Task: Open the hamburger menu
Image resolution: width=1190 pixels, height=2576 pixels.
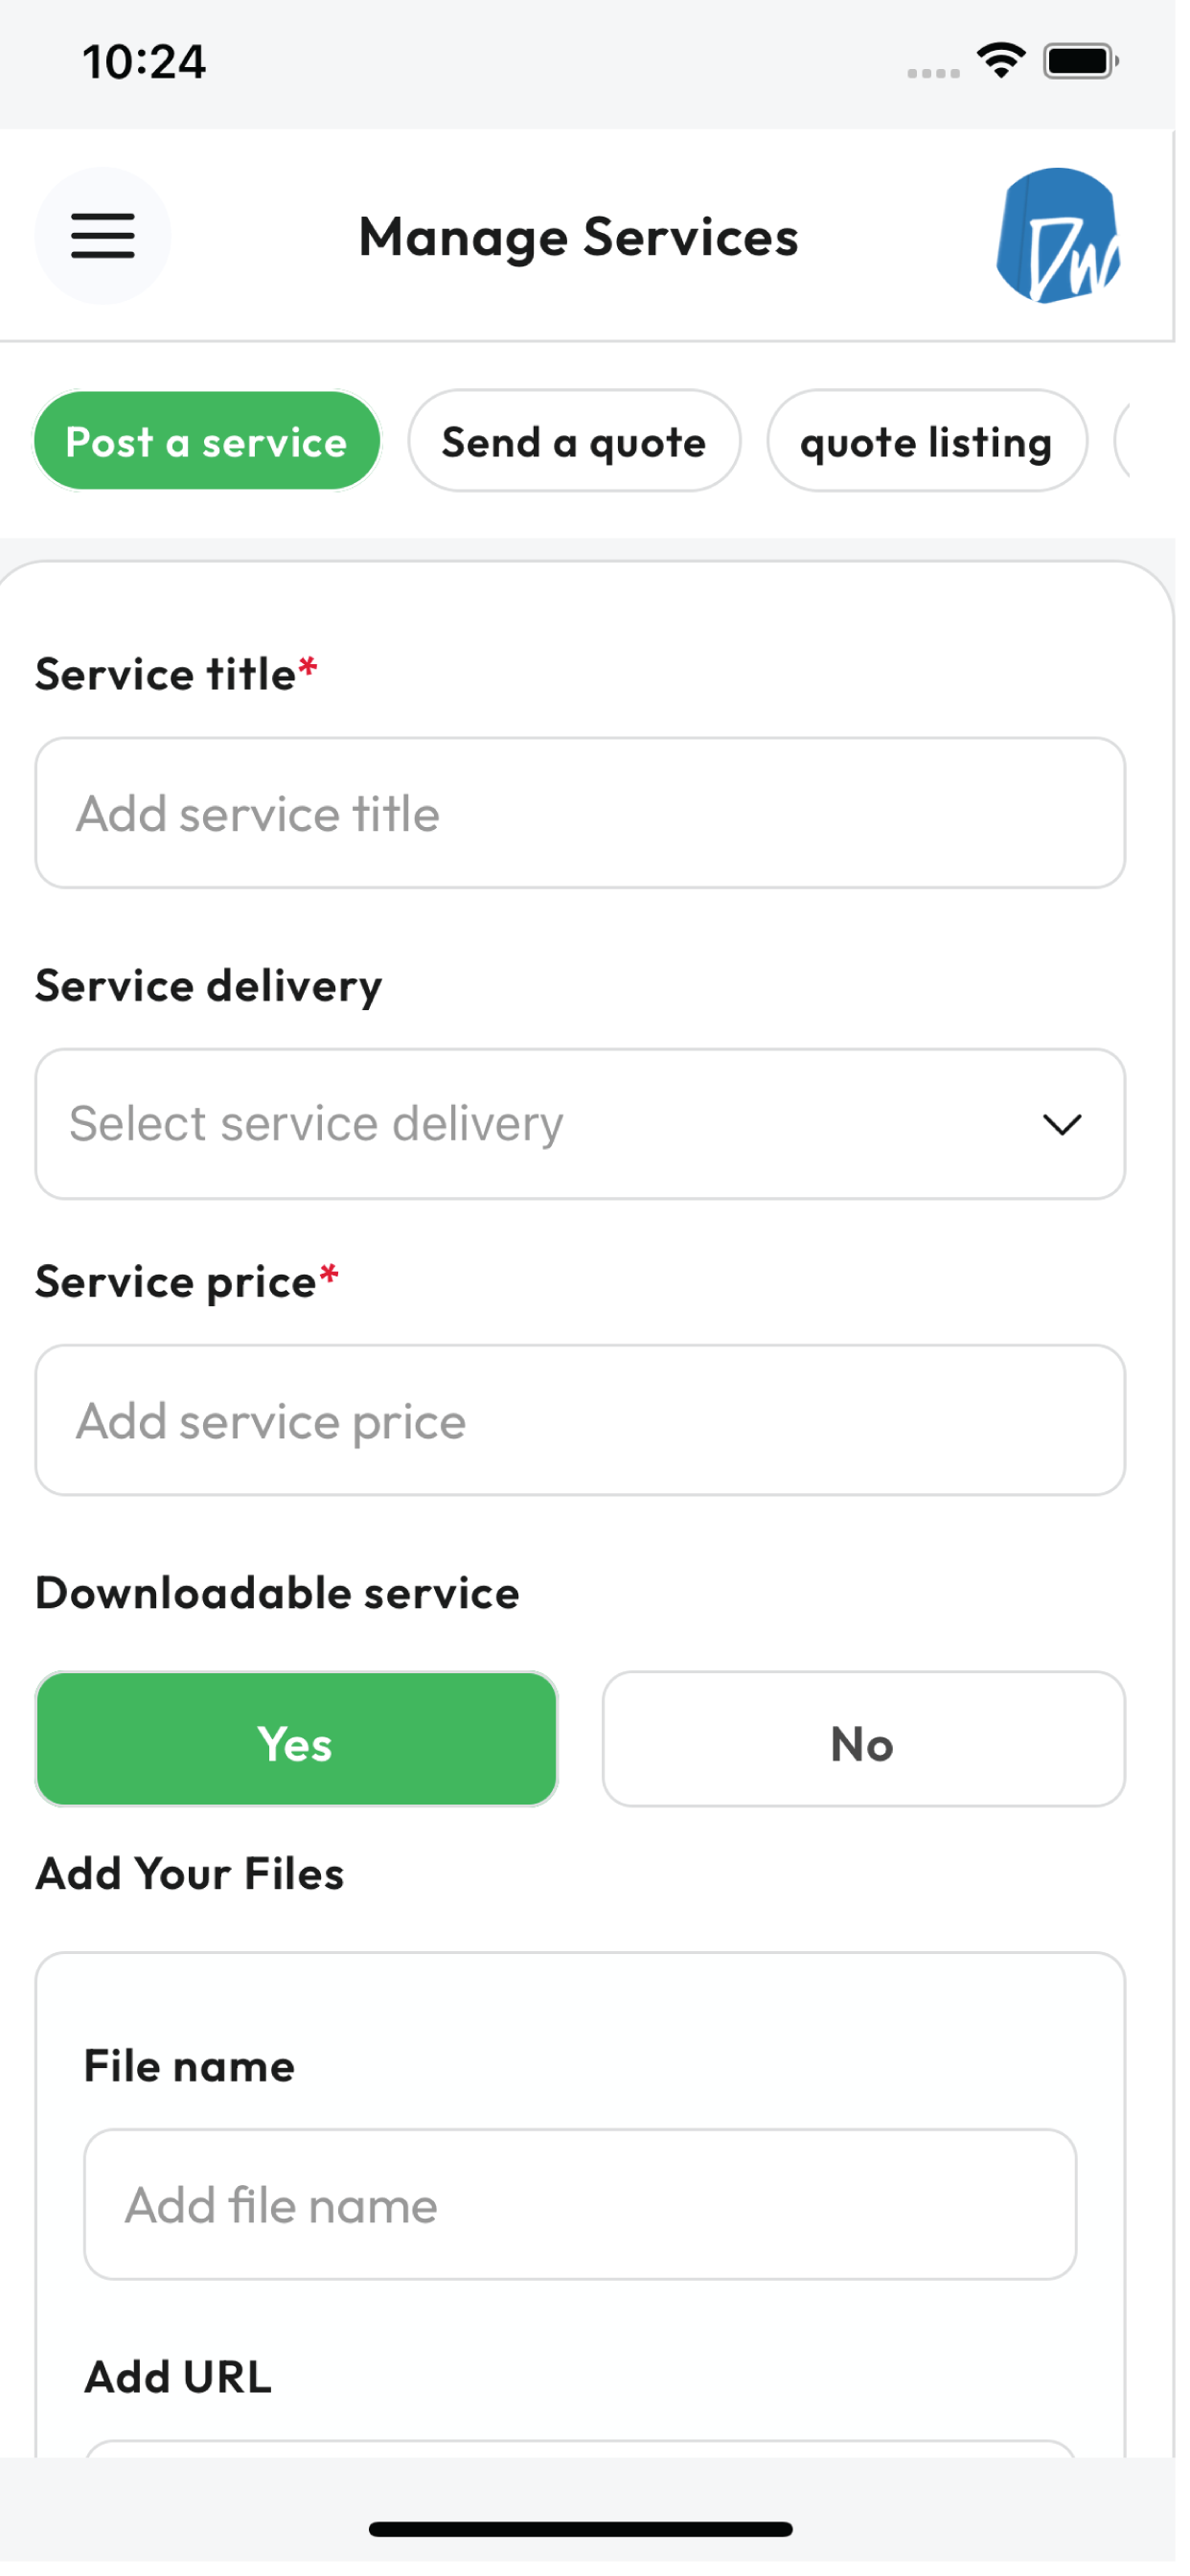Action: point(103,237)
